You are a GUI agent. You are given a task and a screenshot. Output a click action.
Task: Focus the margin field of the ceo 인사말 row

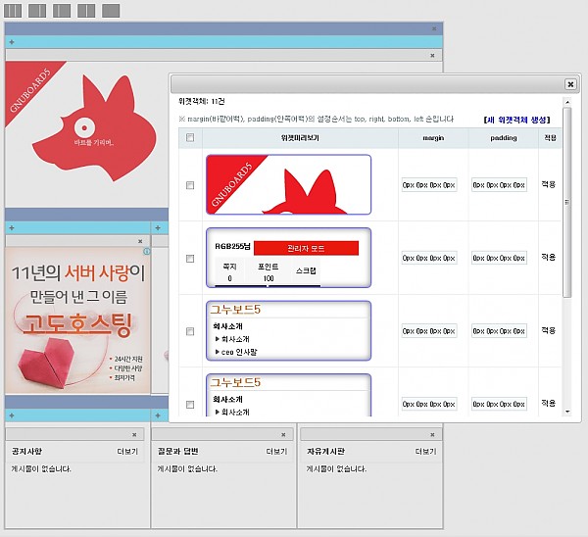coord(429,331)
